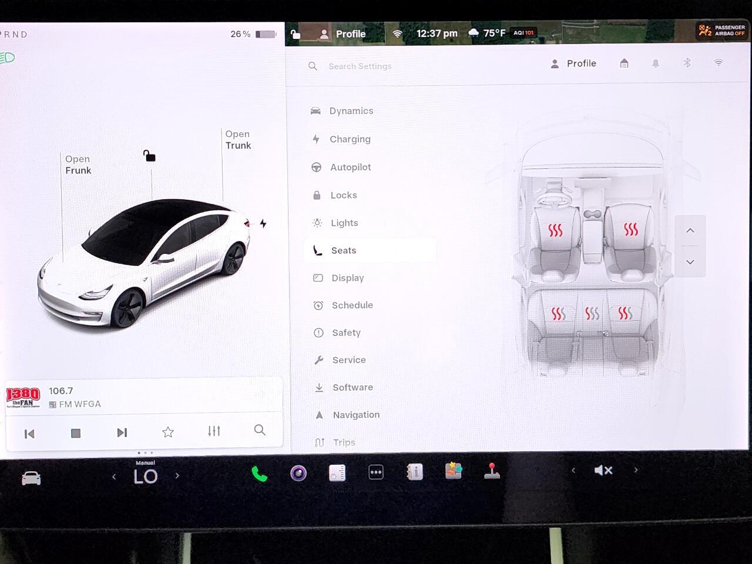
Task: Open Wi-Fi settings icon in settings header
Action: [x=719, y=62]
